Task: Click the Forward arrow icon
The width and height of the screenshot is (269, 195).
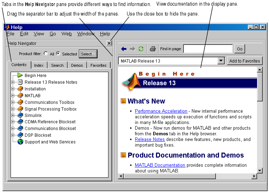Action: tap(132, 49)
